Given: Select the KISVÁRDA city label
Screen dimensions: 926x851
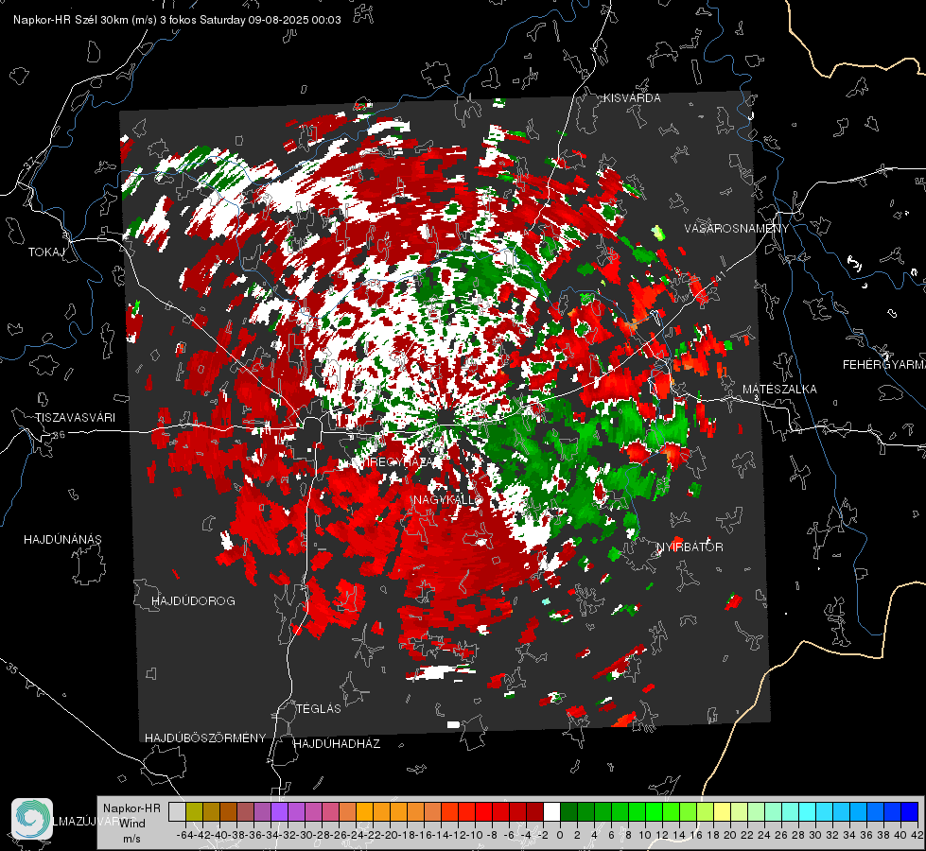Looking at the screenshot, I should coord(632,98).
